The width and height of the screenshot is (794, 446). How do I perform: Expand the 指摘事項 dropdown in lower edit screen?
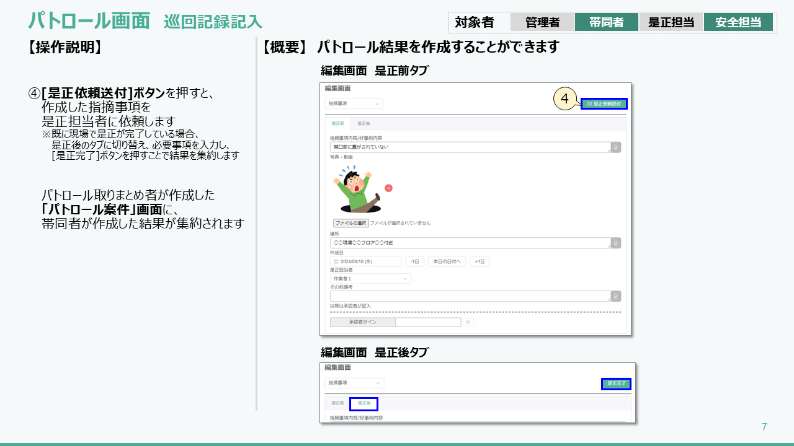click(354, 383)
